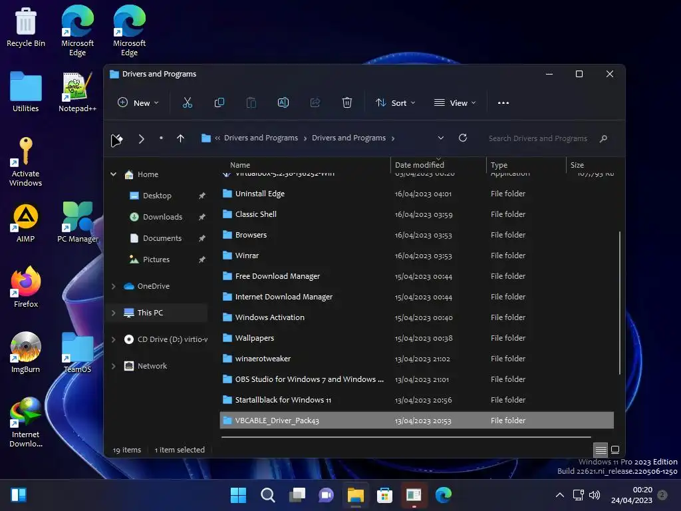Image resolution: width=681 pixels, height=511 pixels.
Task: Select the Notepad++ desktop icon
Action: 77,92
